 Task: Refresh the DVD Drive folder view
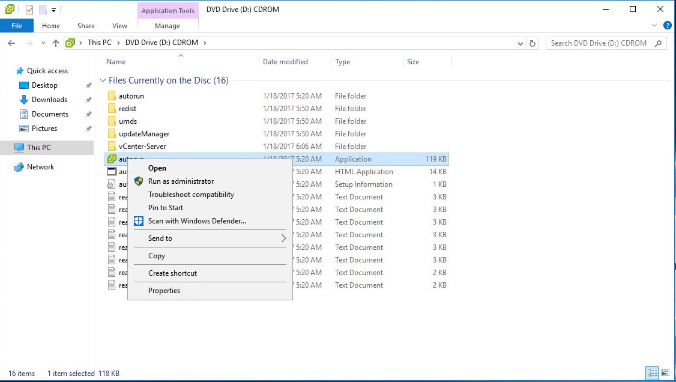pos(533,43)
